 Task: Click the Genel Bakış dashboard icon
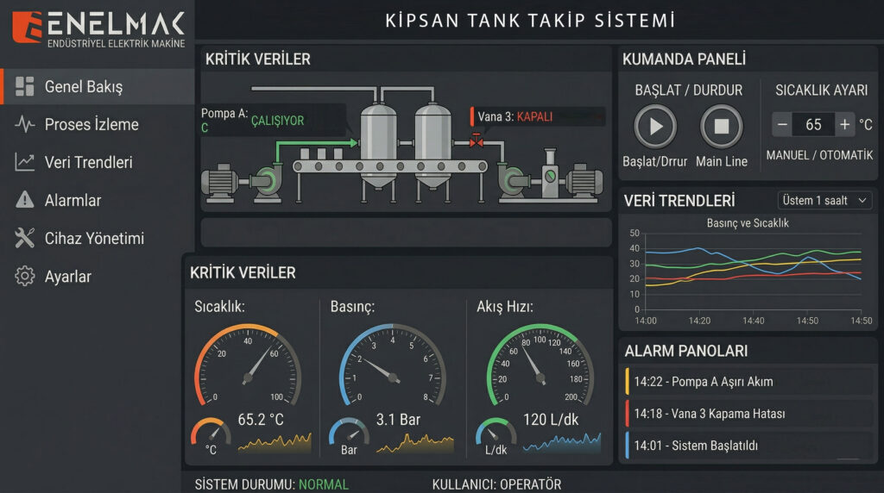pyautogui.click(x=24, y=86)
